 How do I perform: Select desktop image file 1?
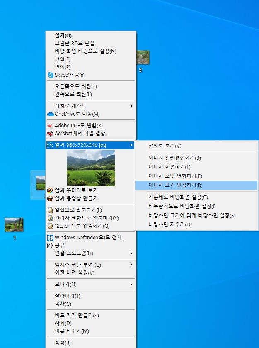coord(14,229)
